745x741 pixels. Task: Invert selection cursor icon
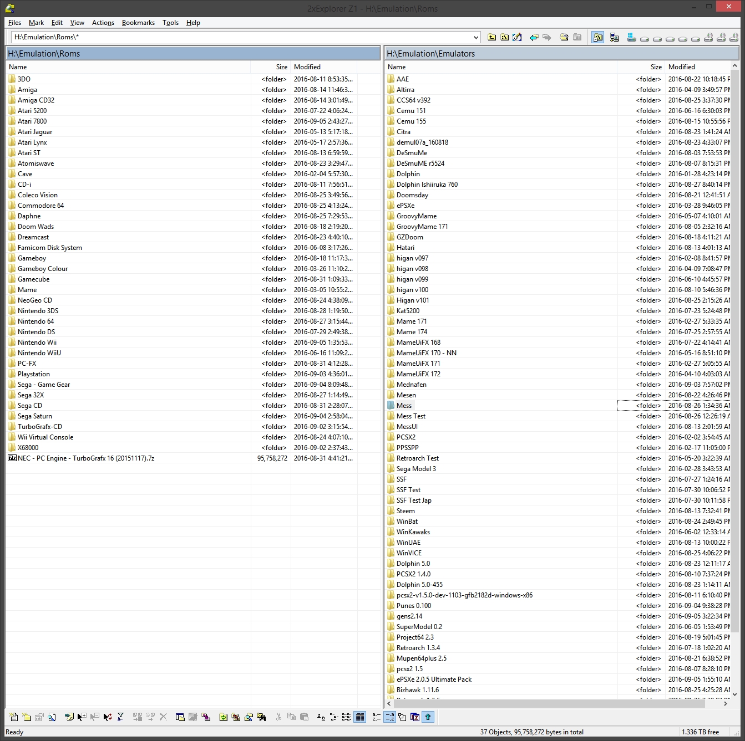coord(108,717)
